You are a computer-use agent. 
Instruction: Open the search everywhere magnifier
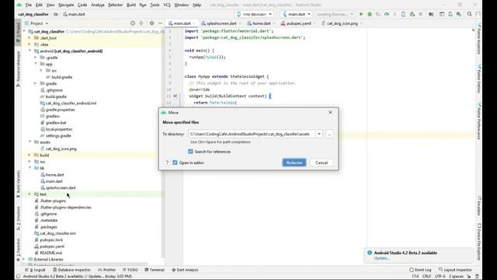click(x=469, y=14)
